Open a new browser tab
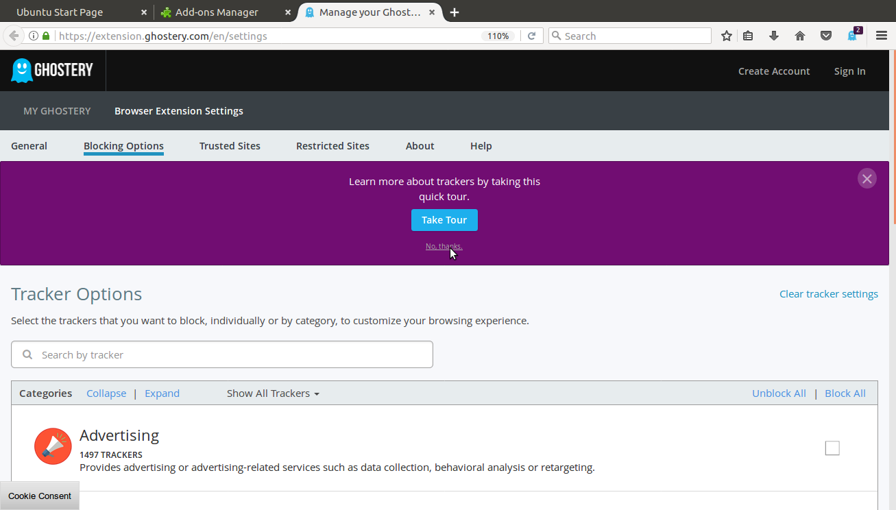 (454, 12)
